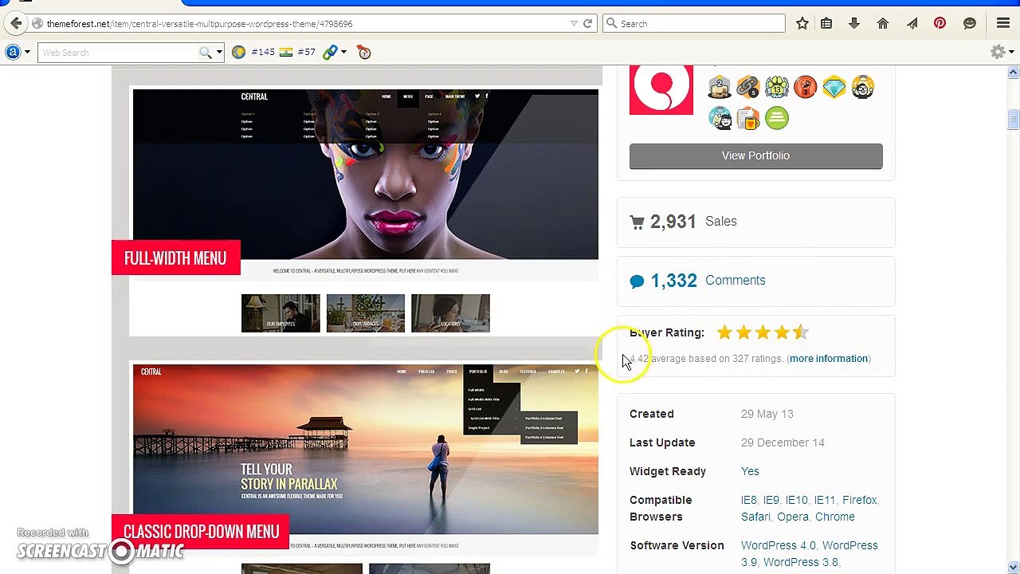Click the India flag rank icon

[286, 52]
